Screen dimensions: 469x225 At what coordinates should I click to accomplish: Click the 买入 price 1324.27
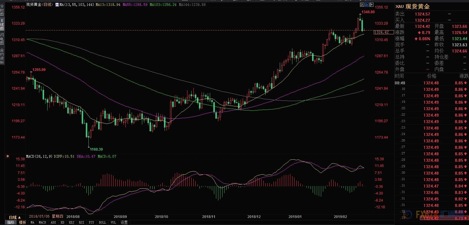(423, 20)
